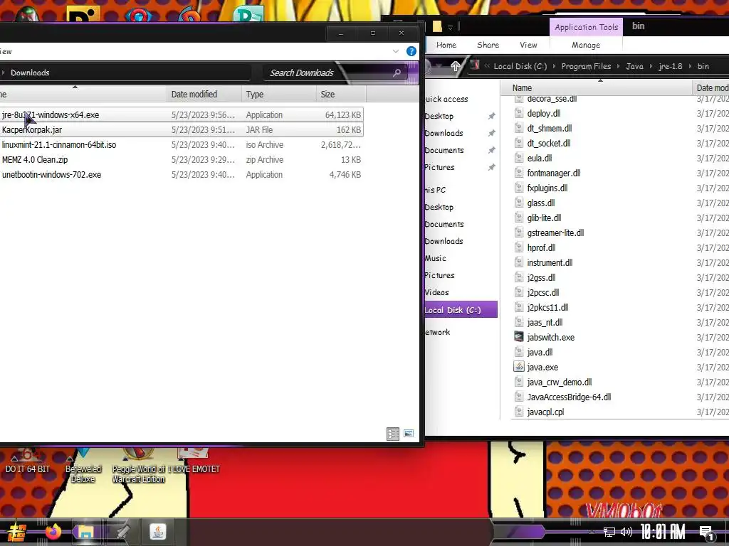Image resolution: width=729 pixels, height=546 pixels.
Task: Open the help icon in Downloads window
Action: pyautogui.click(x=411, y=51)
